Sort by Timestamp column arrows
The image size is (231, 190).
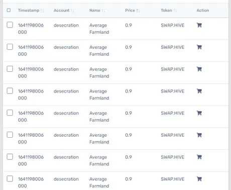(42, 11)
